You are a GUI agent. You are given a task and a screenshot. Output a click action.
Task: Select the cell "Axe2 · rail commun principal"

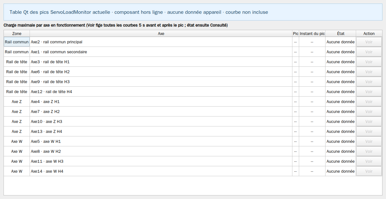click(161, 42)
